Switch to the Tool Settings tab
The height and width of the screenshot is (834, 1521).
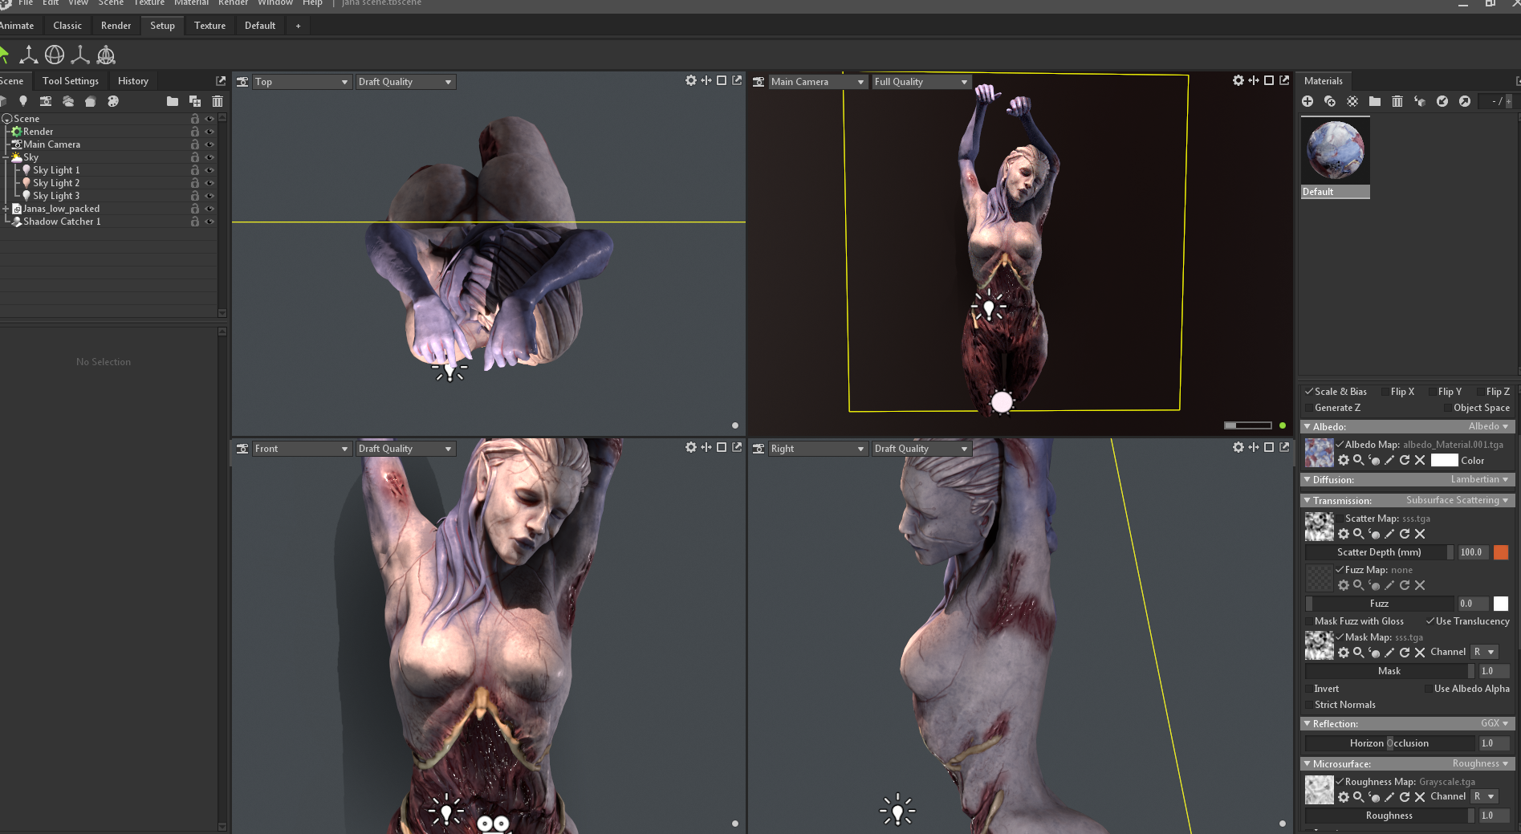[71, 81]
